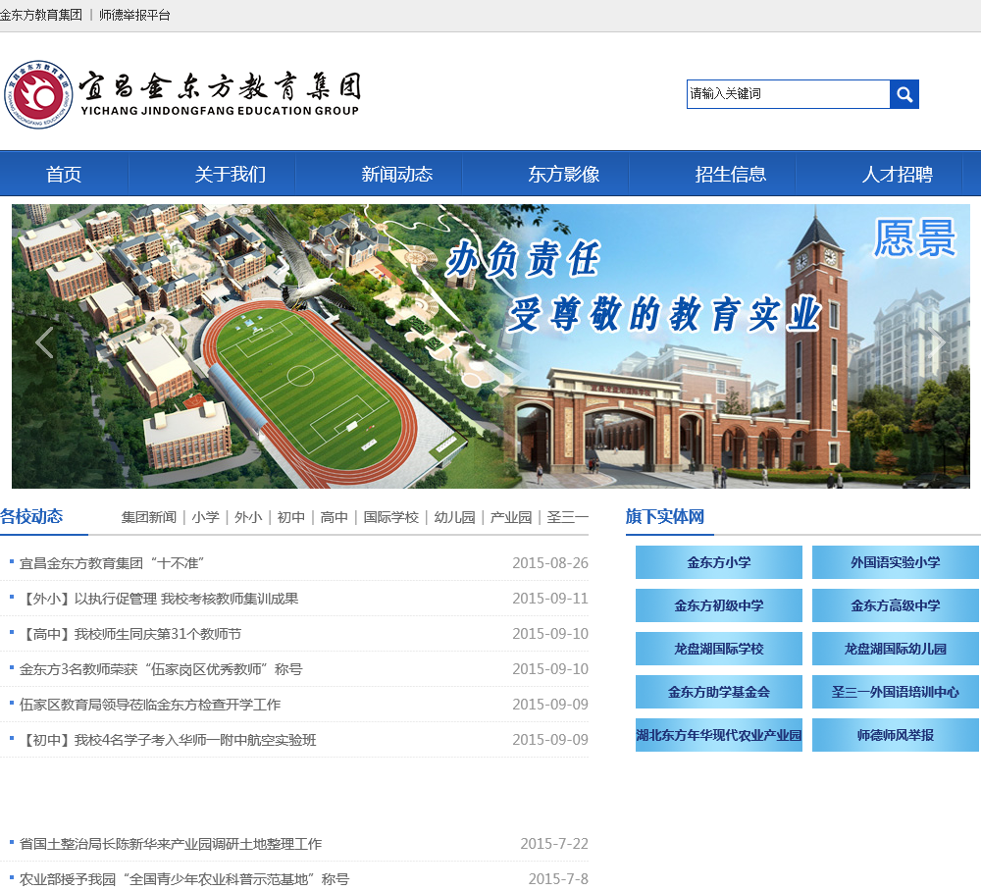Switch to the 国际学校 news tab
This screenshot has height=892, width=981.
tap(390, 517)
